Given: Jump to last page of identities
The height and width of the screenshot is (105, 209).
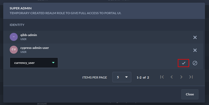Looking at the screenshot, I should [x=191, y=77].
